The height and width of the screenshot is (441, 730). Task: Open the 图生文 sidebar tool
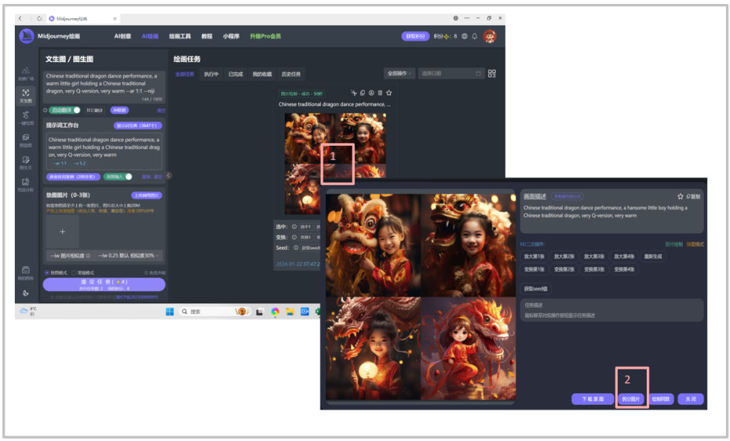click(25, 162)
